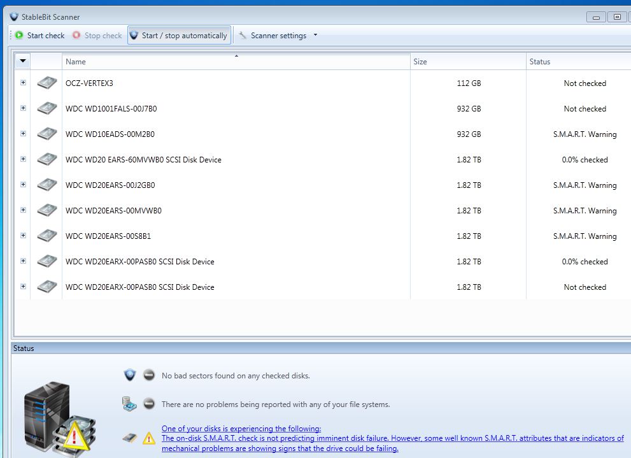Click the green Start check icon
Image resolution: width=631 pixels, height=458 pixels.
[19, 36]
